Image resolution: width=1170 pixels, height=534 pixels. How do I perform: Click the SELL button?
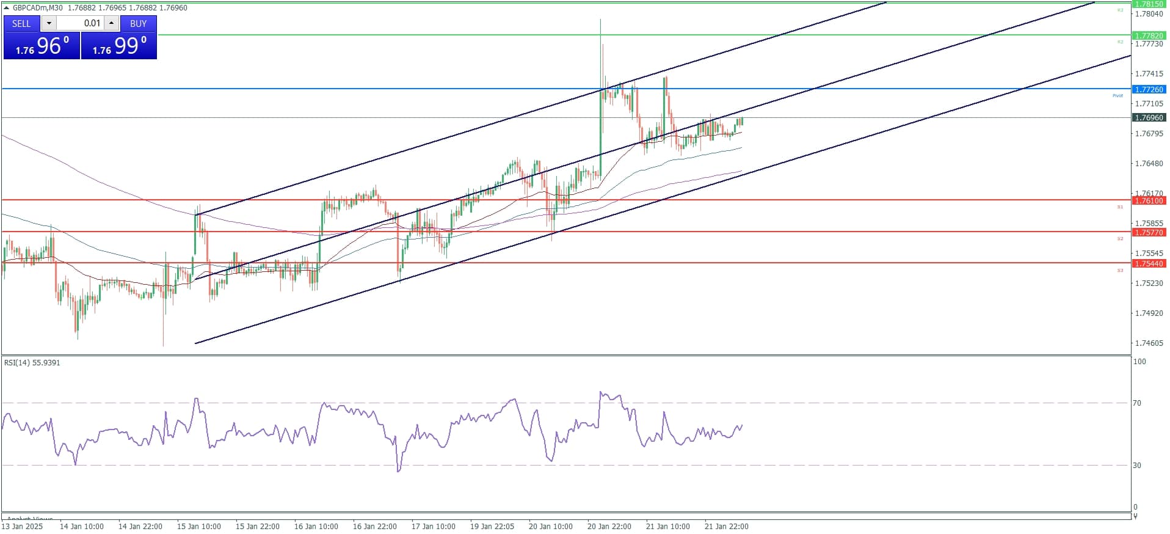[21, 23]
